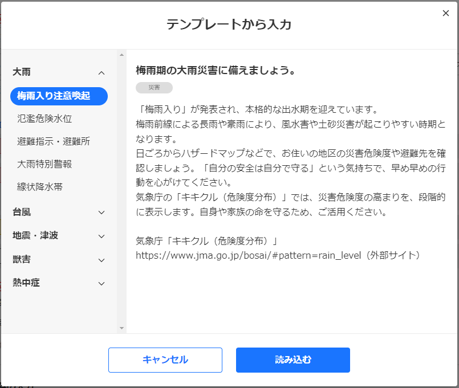Click the chevron beside 大雨
This screenshot has width=459, height=388.
tap(101, 73)
